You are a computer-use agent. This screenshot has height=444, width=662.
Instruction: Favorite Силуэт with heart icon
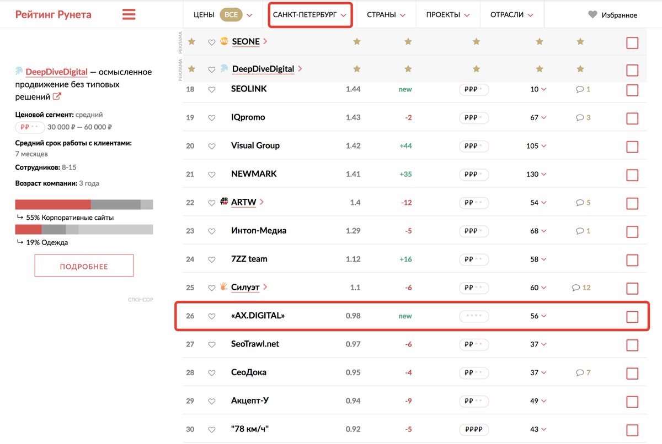pyautogui.click(x=211, y=288)
